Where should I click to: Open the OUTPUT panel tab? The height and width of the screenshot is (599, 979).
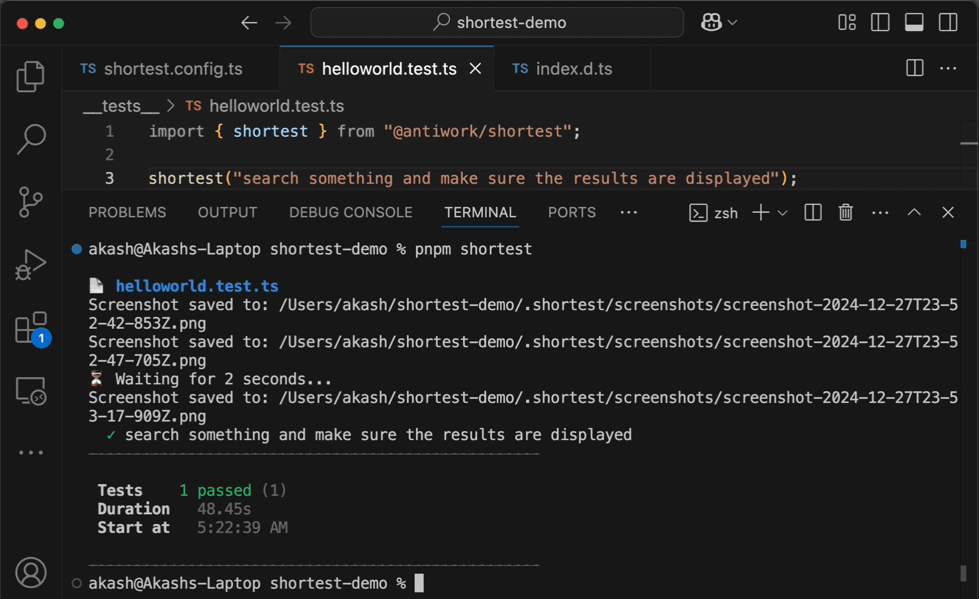point(228,212)
